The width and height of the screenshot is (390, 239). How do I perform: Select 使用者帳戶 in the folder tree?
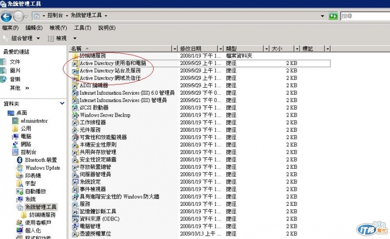38,222
